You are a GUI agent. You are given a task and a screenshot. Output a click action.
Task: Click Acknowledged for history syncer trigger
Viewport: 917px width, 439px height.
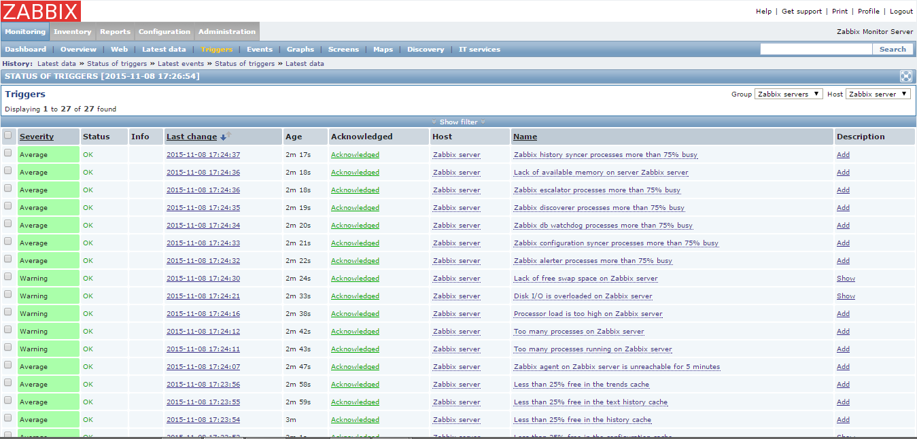click(355, 155)
